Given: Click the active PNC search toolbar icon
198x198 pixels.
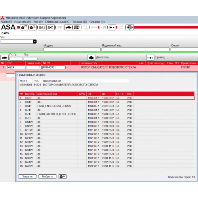Looking at the screenshot, I should click(77, 27).
